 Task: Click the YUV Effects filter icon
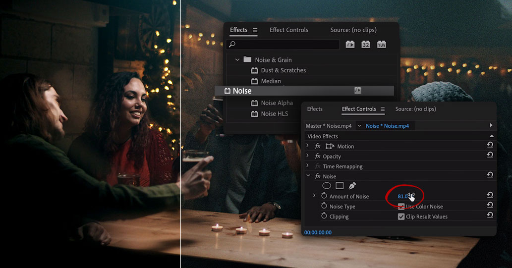coord(381,45)
